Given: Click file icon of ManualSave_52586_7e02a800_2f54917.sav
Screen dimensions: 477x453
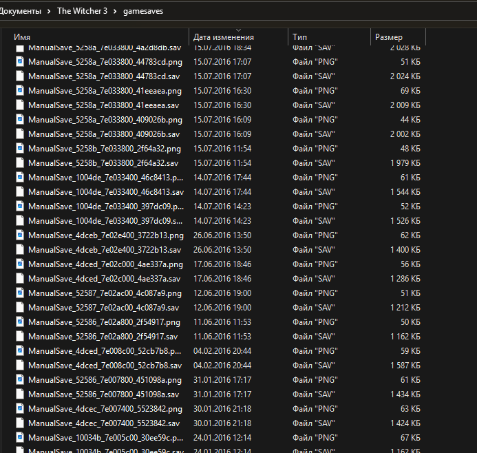Looking at the screenshot, I should 20,336.
